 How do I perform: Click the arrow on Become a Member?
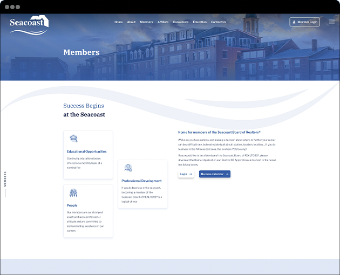[x=227, y=174]
